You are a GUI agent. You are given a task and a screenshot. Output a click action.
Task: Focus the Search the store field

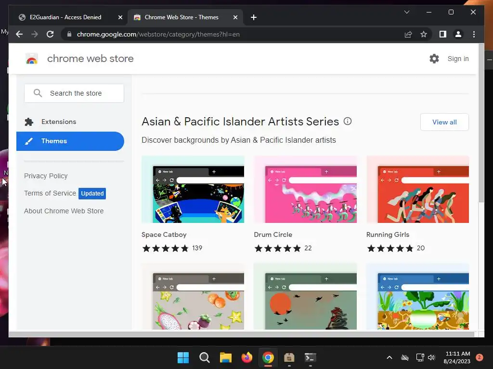click(x=74, y=93)
